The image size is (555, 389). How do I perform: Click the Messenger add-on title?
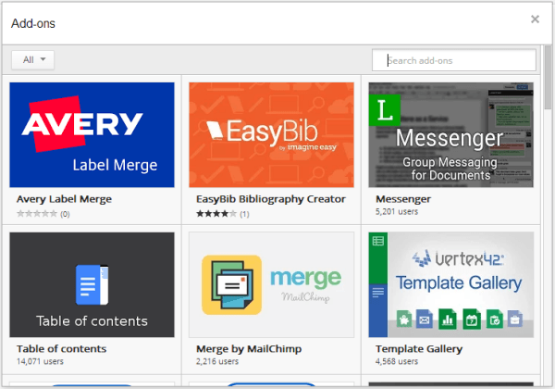click(x=403, y=199)
